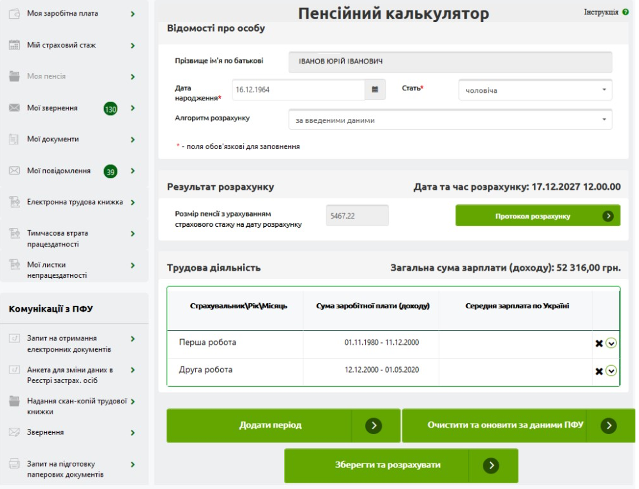639x489 pixels.
Task: Click the Мої документи document icon
Action: pos(14,139)
